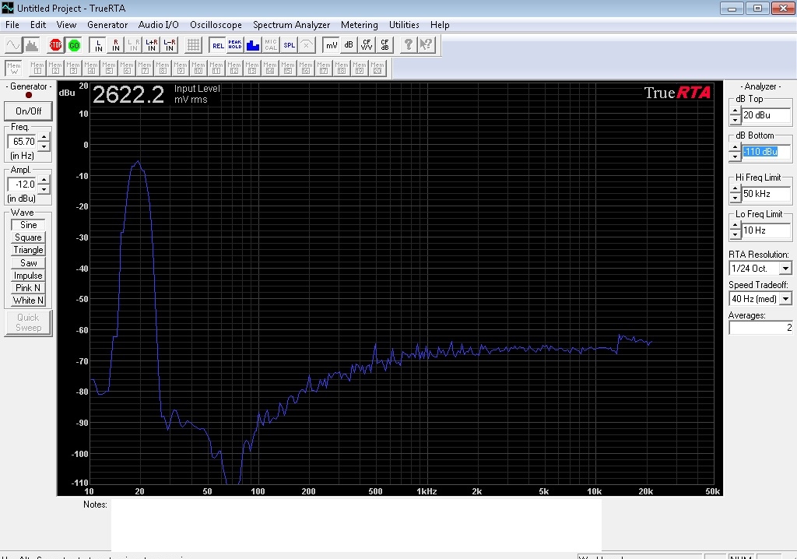Toggle the REL relative mode icon
797x559 pixels.
(218, 45)
